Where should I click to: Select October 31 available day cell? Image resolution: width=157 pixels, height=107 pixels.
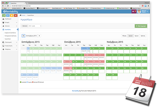click(96, 77)
